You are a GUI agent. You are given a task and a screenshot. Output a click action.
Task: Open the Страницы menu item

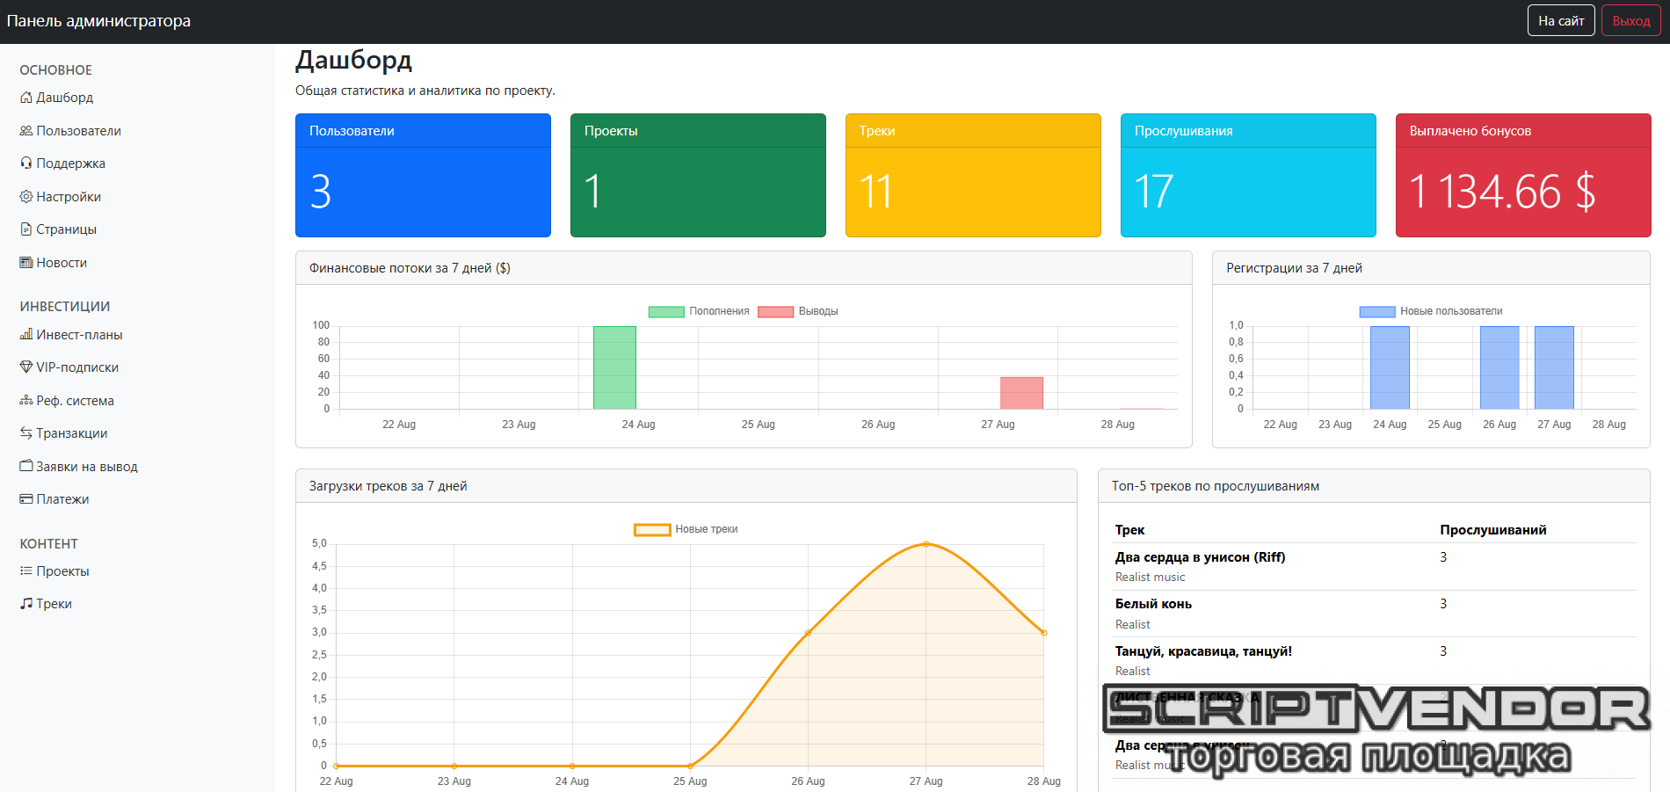[66, 229]
